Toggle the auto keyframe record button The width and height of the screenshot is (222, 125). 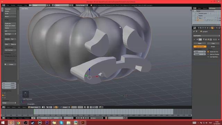pos(106,118)
